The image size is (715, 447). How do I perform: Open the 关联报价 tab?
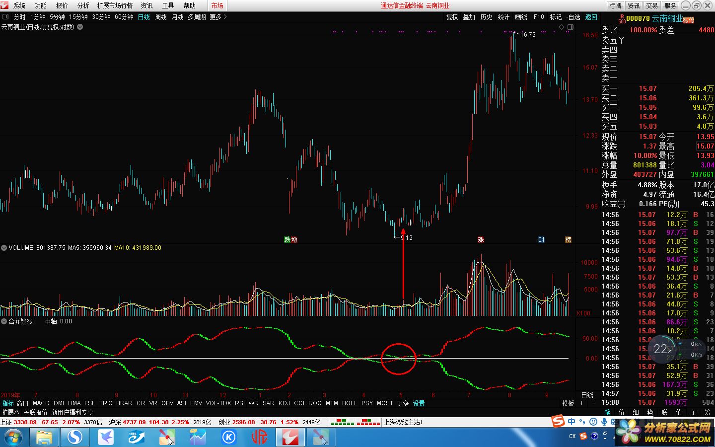click(x=35, y=412)
